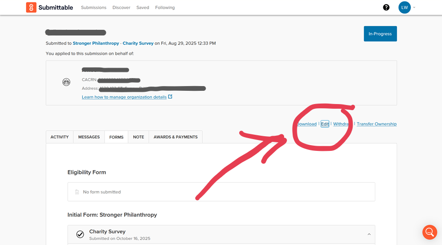Click the In-Progress status button
442x245 pixels.
[380, 34]
